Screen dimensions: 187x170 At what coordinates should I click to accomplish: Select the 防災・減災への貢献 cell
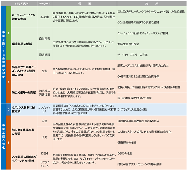[x=24, y=93]
